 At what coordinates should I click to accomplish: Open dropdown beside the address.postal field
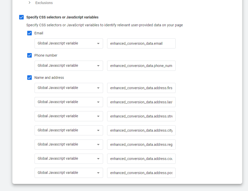(x=69, y=173)
